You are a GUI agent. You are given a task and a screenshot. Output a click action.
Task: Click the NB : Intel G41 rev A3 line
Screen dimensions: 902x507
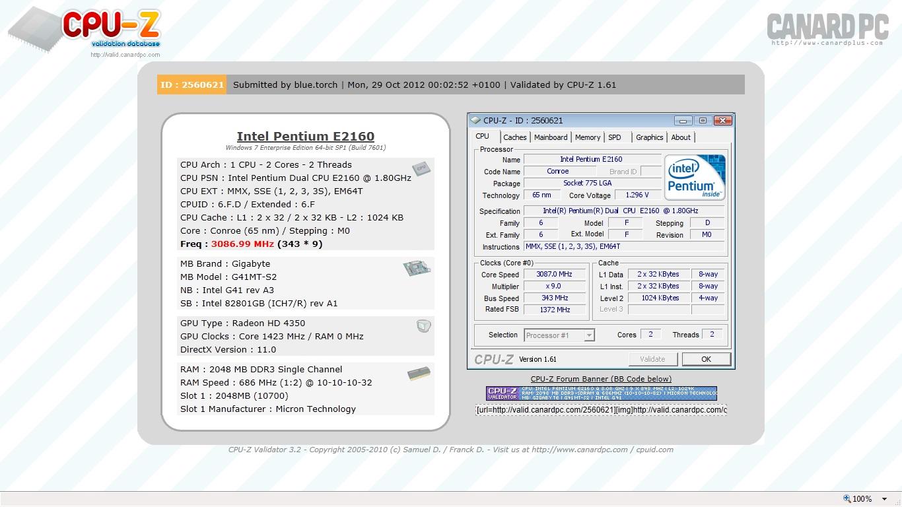[x=227, y=290]
